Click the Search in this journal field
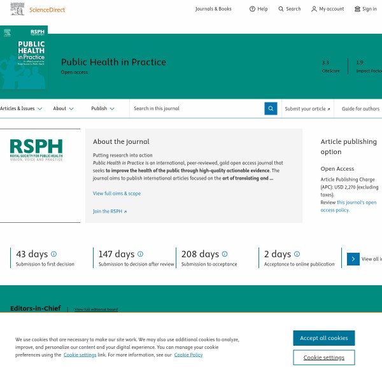This screenshot has height=382, width=382. tap(196, 109)
